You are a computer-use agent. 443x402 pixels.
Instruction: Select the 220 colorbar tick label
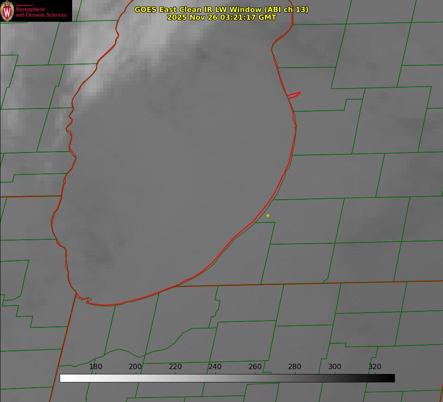(175, 367)
